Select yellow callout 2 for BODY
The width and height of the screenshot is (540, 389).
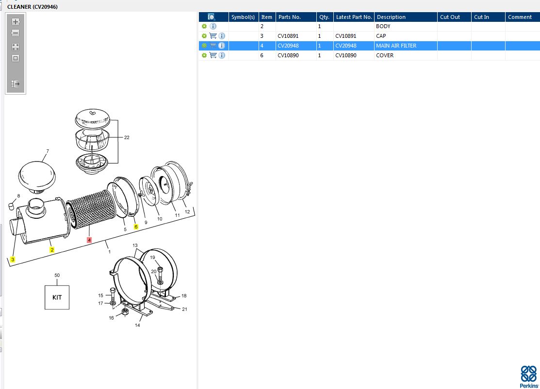click(51, 250)
